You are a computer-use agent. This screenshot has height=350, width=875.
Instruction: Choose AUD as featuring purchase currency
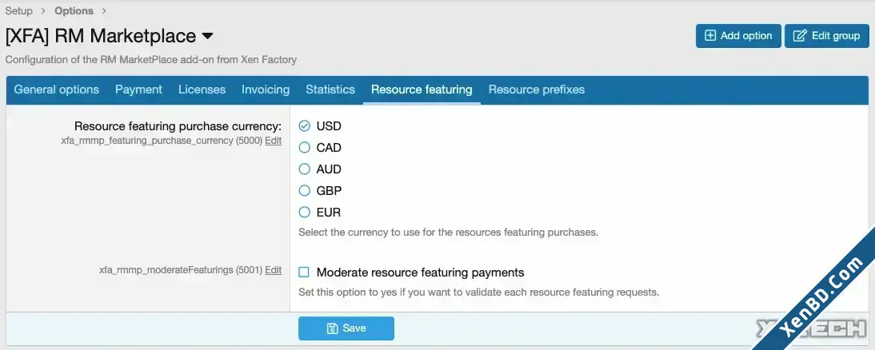pos(304,169)
